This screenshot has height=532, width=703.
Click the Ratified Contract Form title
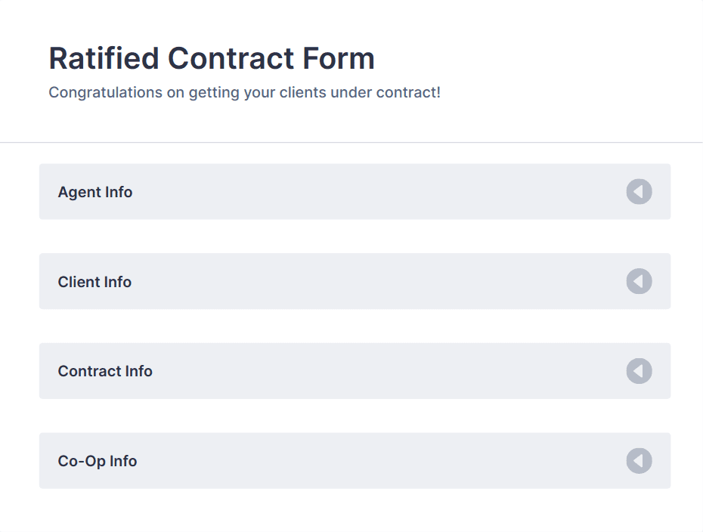[x=211, y=58]
